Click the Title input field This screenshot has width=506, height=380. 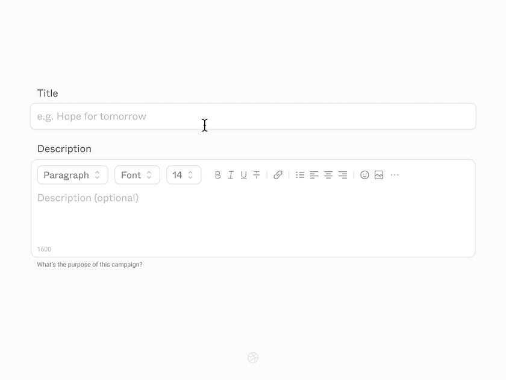tap(253, 116)
